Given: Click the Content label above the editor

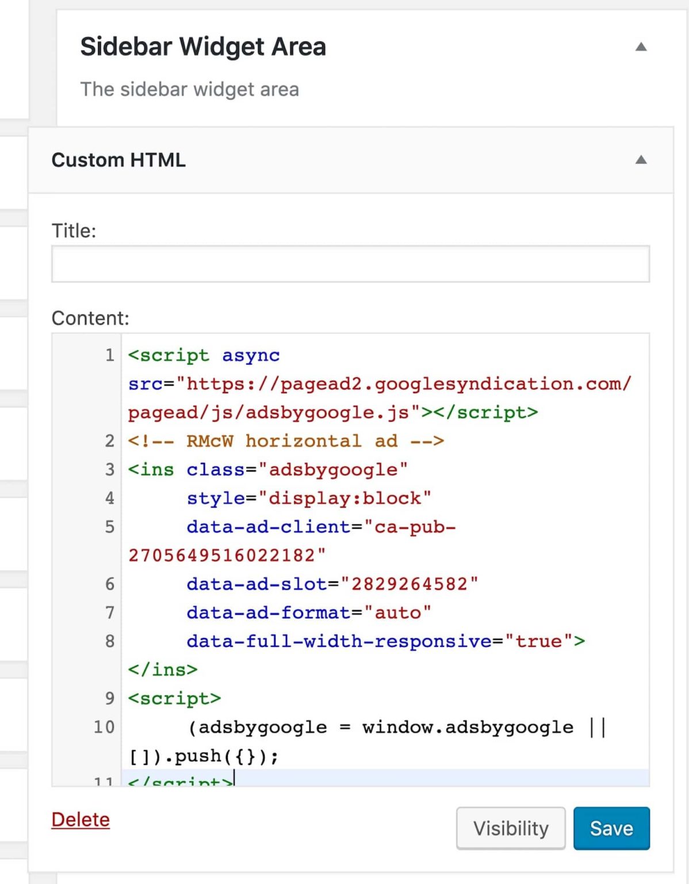Looking at the screenshot, I should click(90, 317).
